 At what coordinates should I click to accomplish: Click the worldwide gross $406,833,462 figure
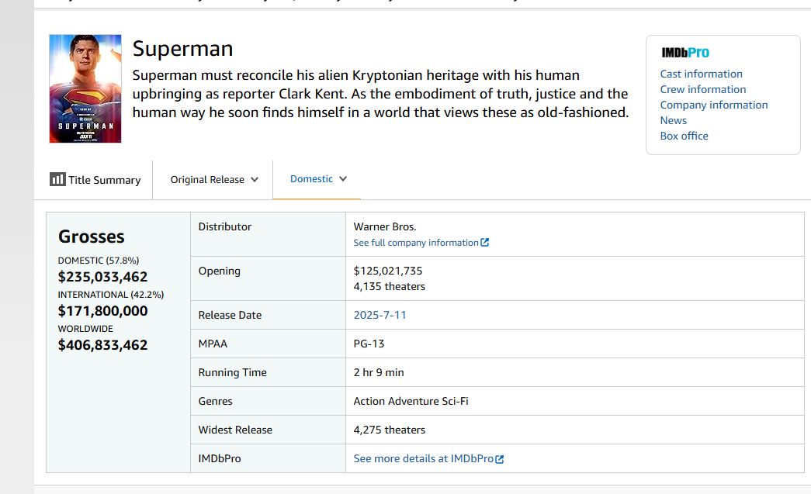[102, 345]
